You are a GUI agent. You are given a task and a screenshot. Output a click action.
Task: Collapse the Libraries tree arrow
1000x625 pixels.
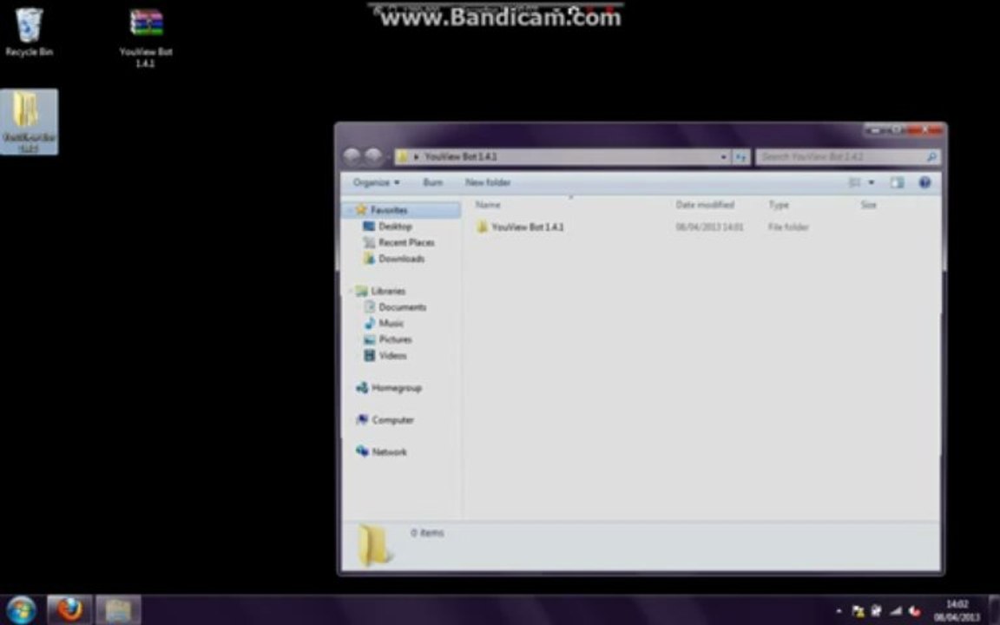coord(350,292)
